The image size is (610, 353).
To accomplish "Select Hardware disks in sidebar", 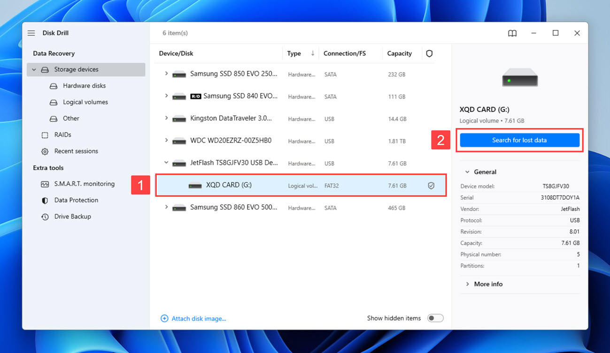I will 84,86.
